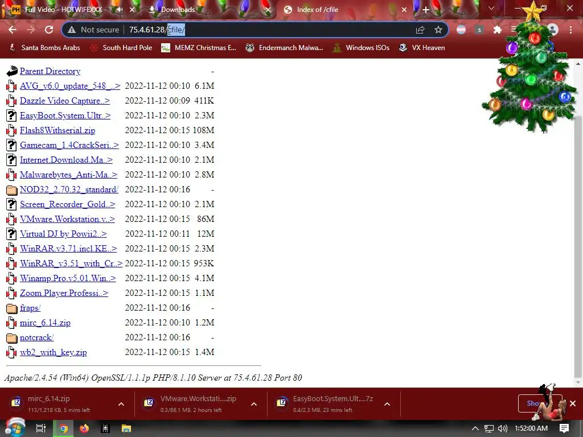
Task: Open the Parent Directory link
Action: tap(50, 71)
